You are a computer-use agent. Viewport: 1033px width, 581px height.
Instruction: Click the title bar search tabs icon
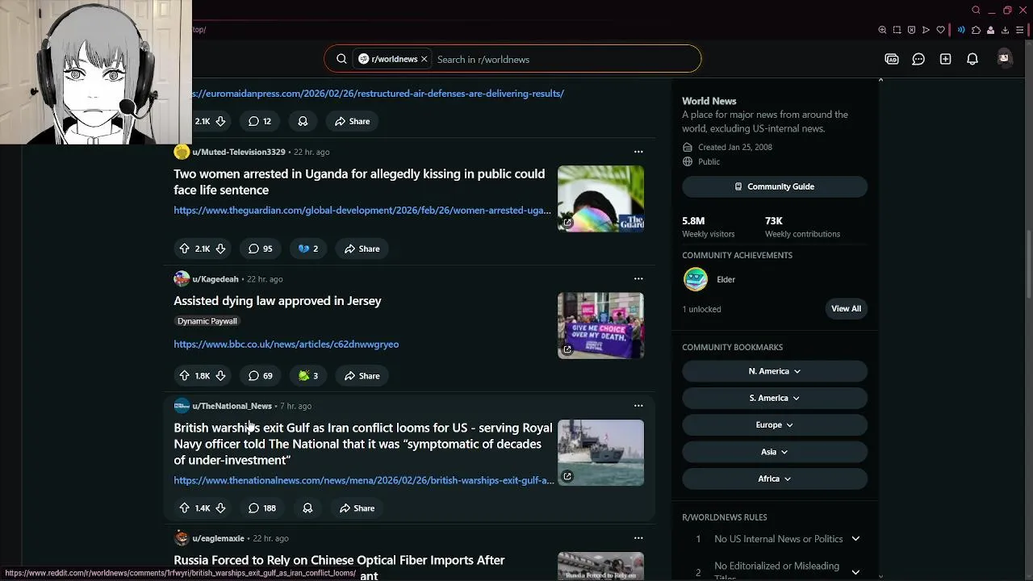pos(976,10)
